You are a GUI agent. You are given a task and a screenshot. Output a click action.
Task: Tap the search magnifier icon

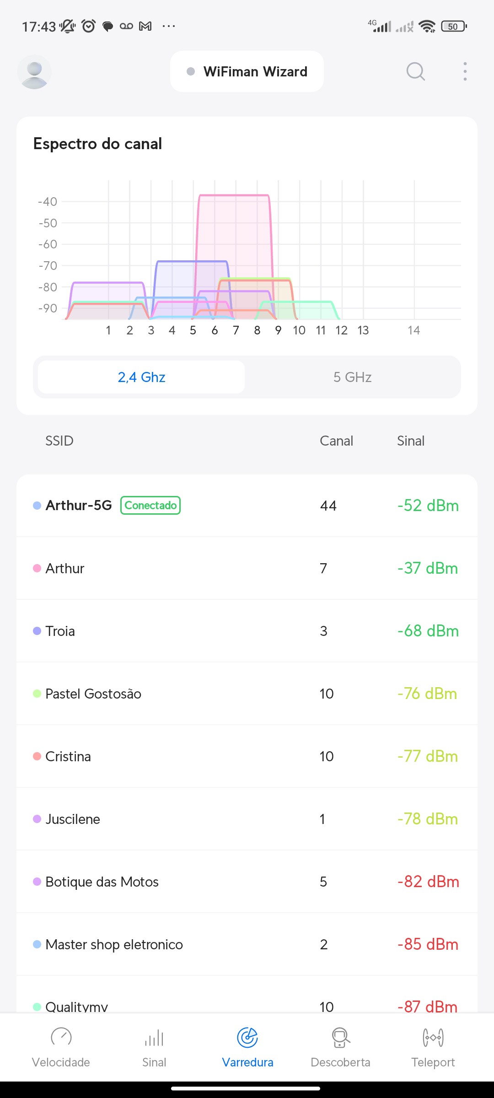pyautogui.click(x=415, y=71)
